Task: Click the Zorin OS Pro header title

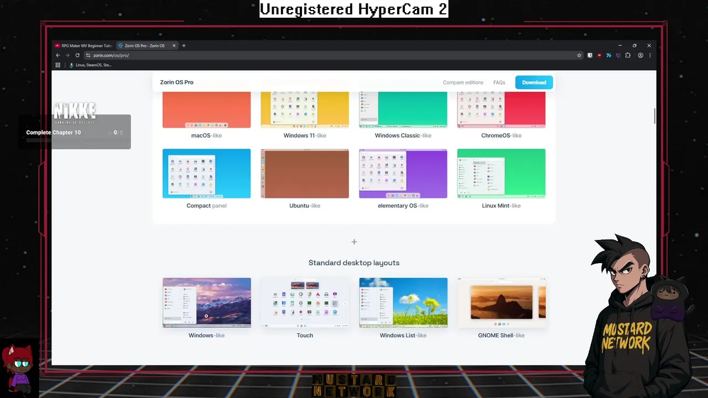Action: pos(176,82)
